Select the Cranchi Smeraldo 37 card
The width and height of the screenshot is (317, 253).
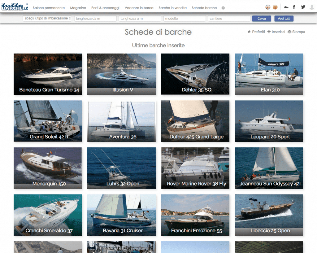coord(48,215)
